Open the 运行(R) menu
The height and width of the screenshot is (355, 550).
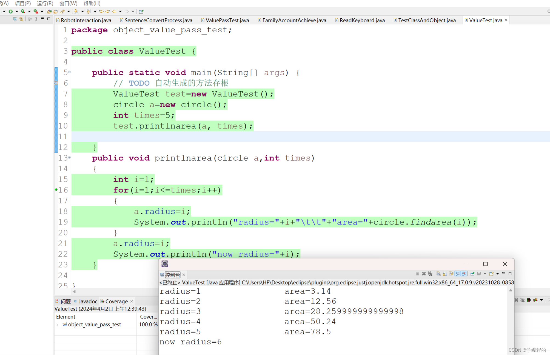[45, 3]
